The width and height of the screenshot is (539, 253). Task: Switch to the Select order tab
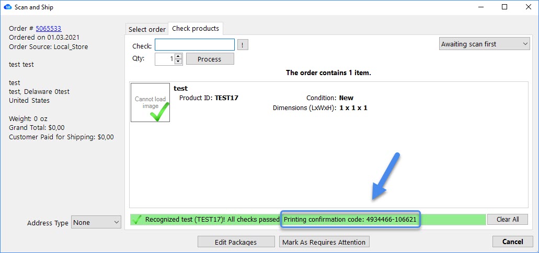pos(147,29)
